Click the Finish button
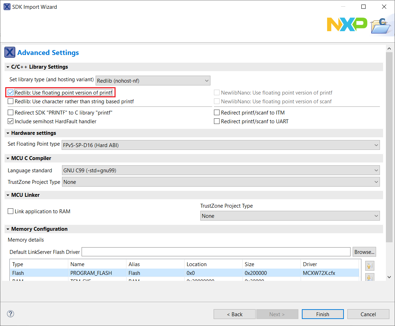This screenshot has height=326, width=395. pos(323,314)
